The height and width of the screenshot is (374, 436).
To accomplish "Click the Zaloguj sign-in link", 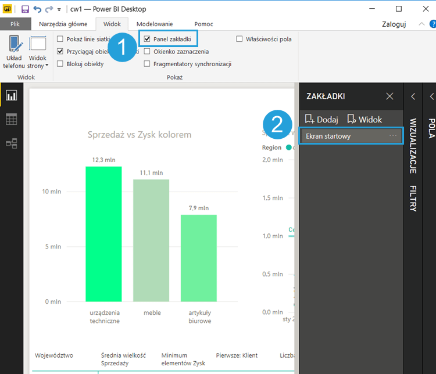I will coord(394,24).
